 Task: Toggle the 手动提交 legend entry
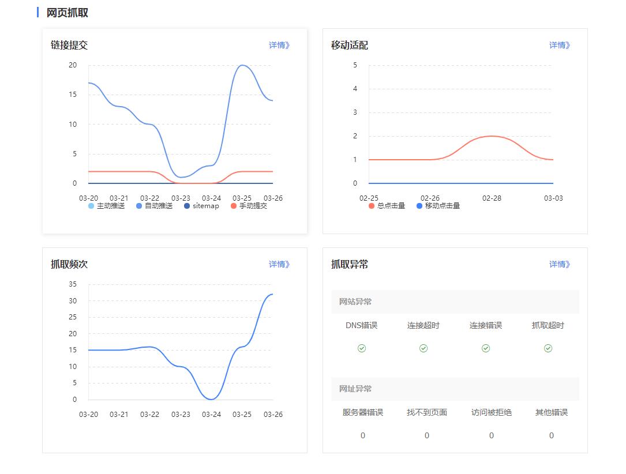coord(249,206)
